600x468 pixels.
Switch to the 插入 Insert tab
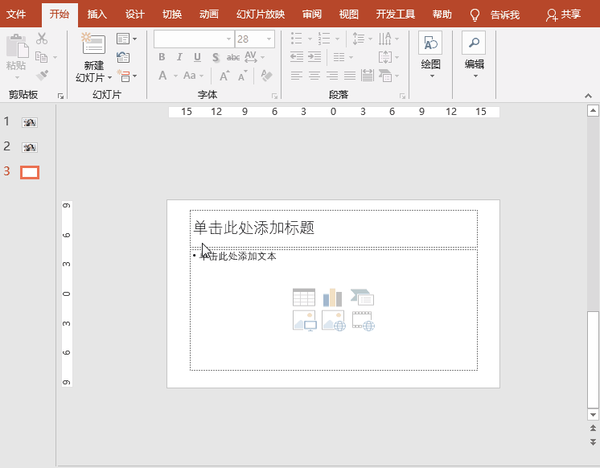click(97, 14)
